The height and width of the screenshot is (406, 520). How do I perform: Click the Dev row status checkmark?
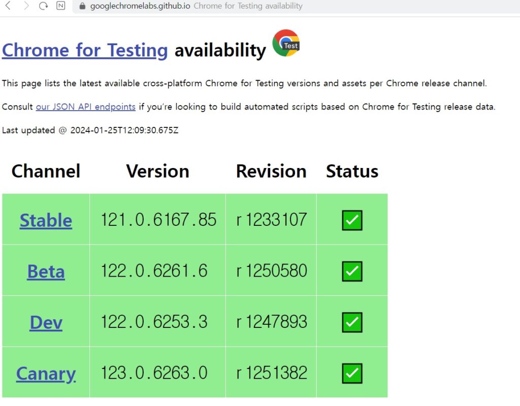tap(352, 322)
